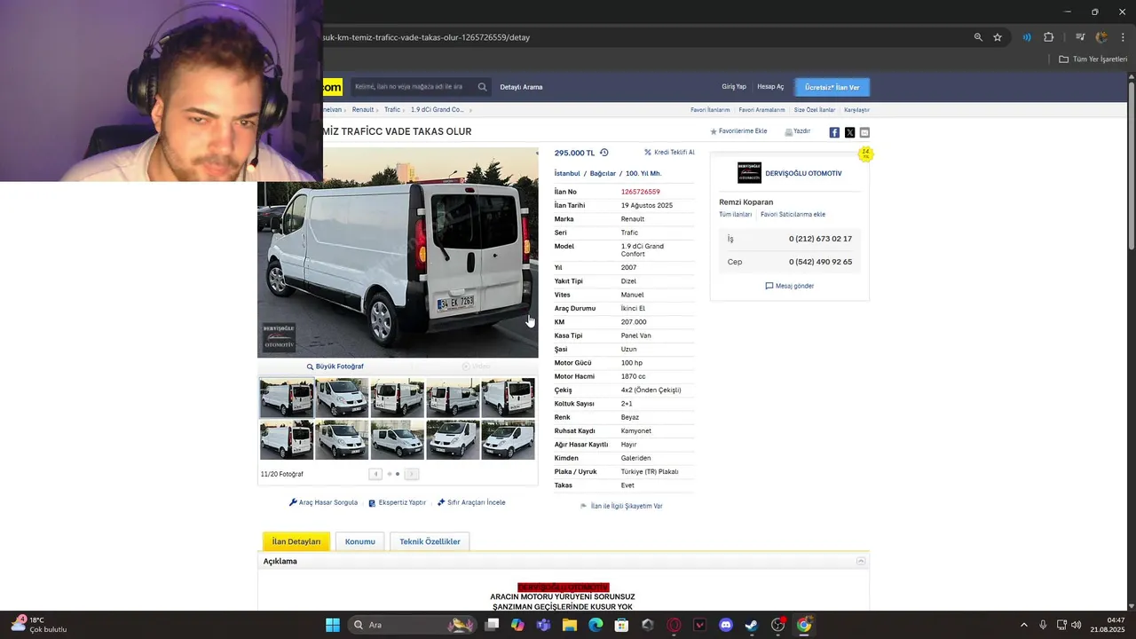Open File Explorer from the taskbar
Screen dimensions: 1136x639
pyautogui.click(x=570, y=625)
